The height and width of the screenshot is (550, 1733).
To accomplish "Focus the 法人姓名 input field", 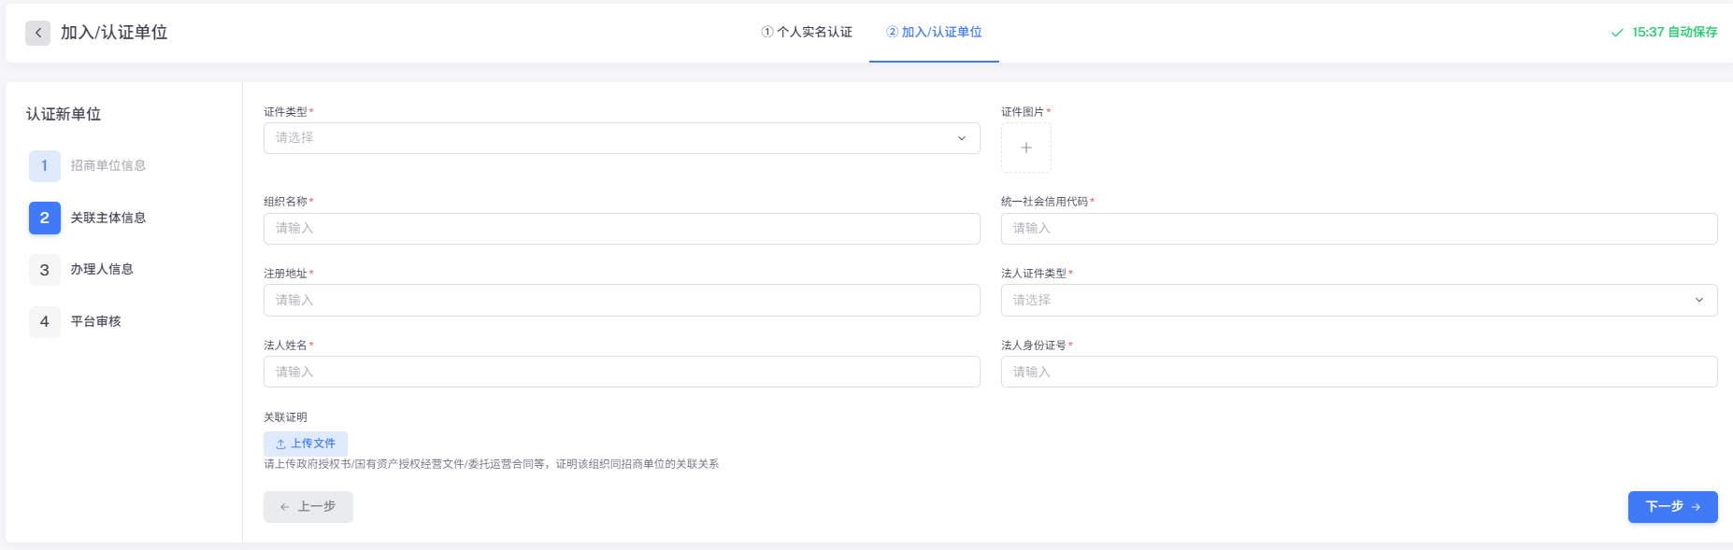I will coord(622,372).
